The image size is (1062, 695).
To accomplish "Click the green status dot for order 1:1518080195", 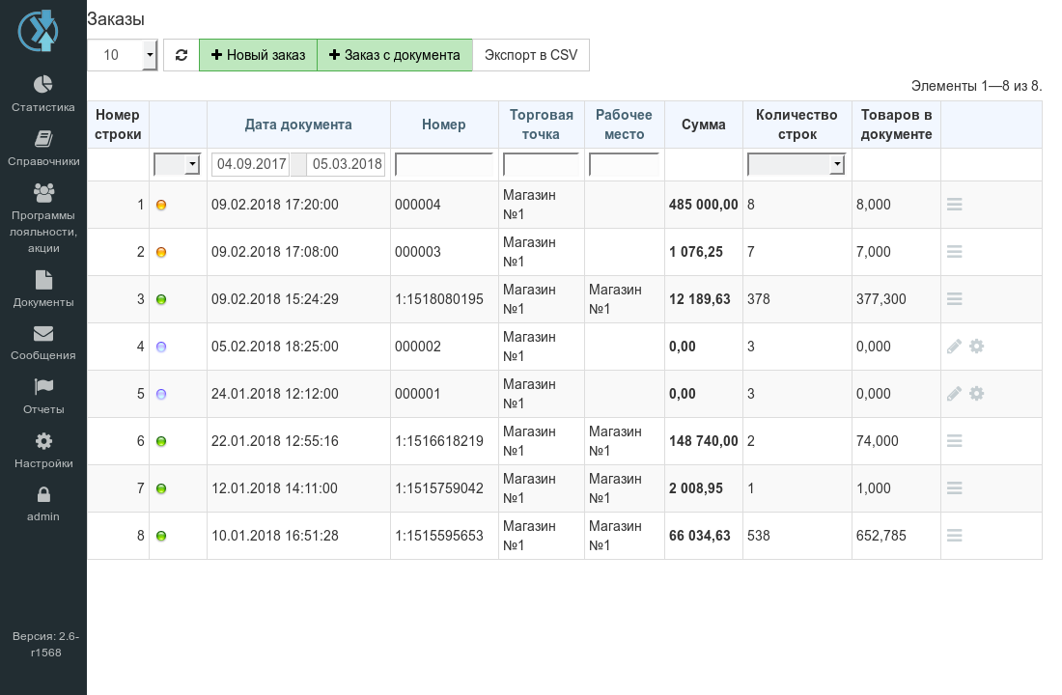I will coord(161,299).
